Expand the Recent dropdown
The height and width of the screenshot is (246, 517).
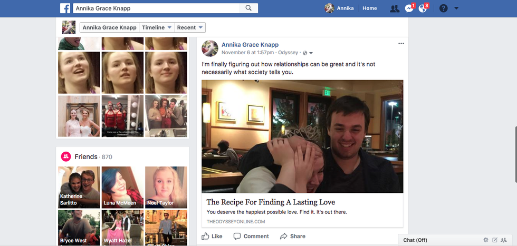click(190, 27)
